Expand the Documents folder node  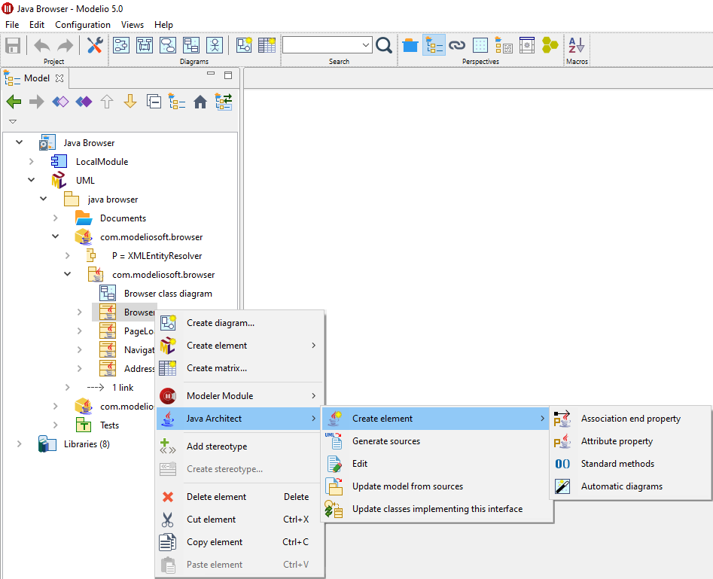click(56, 218)
